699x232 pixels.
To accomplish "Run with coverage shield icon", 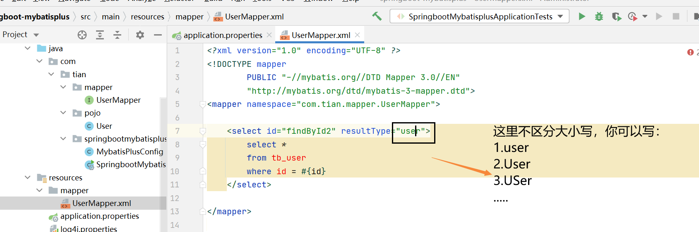I will [617, 17].
